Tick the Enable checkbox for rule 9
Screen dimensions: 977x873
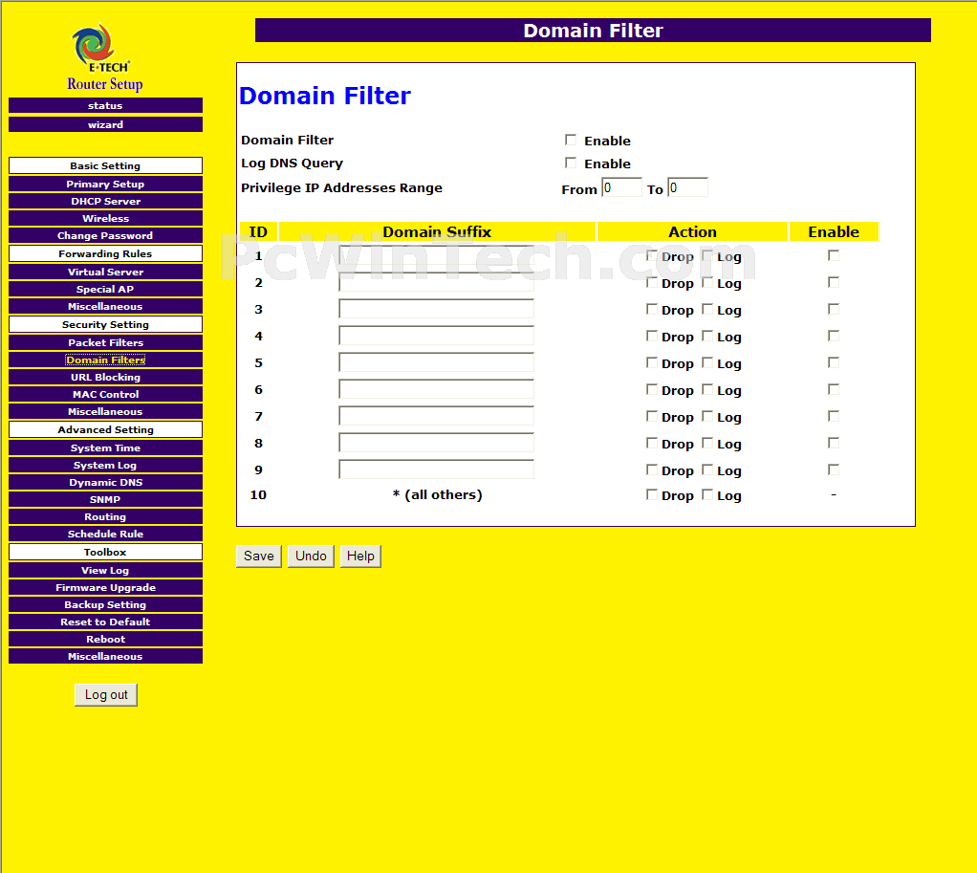coord(833,469)
